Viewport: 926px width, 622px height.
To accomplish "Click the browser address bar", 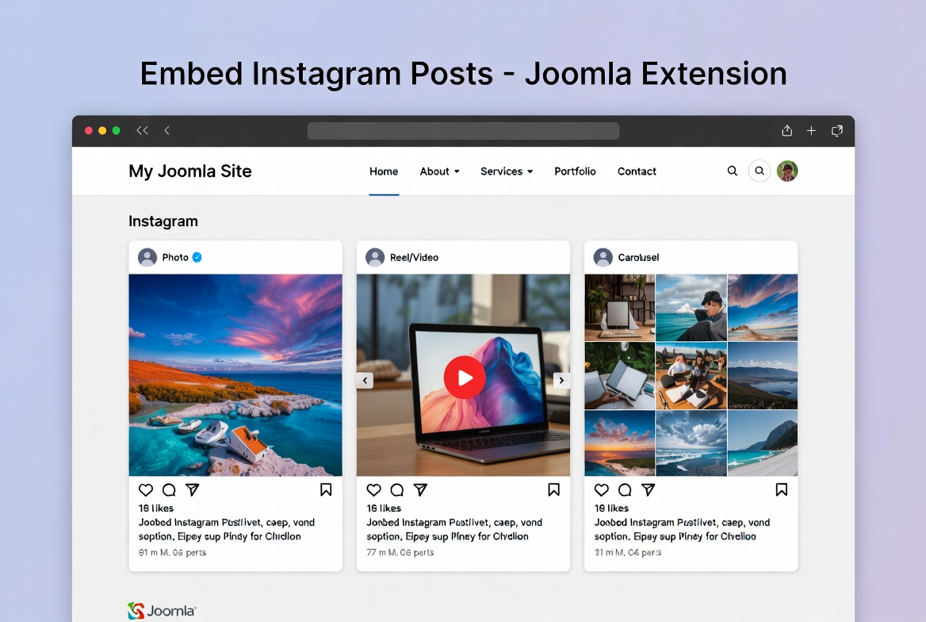I will (464, 131).
